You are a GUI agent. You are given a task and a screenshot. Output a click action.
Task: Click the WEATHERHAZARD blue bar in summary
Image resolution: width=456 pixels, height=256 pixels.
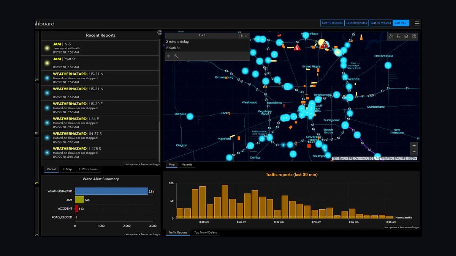111,191
